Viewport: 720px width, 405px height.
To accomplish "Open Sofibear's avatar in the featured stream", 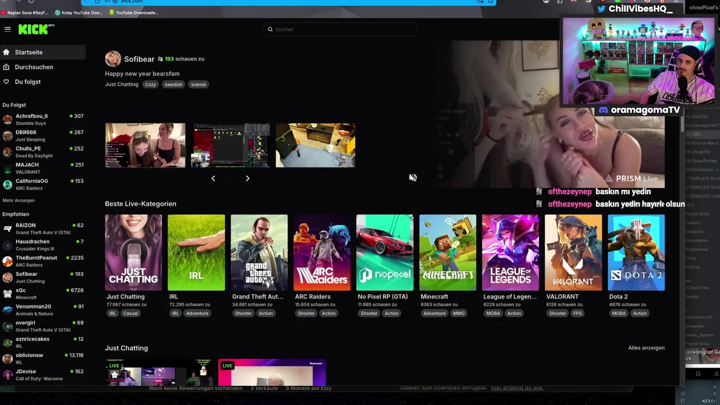I will (113, 58).
